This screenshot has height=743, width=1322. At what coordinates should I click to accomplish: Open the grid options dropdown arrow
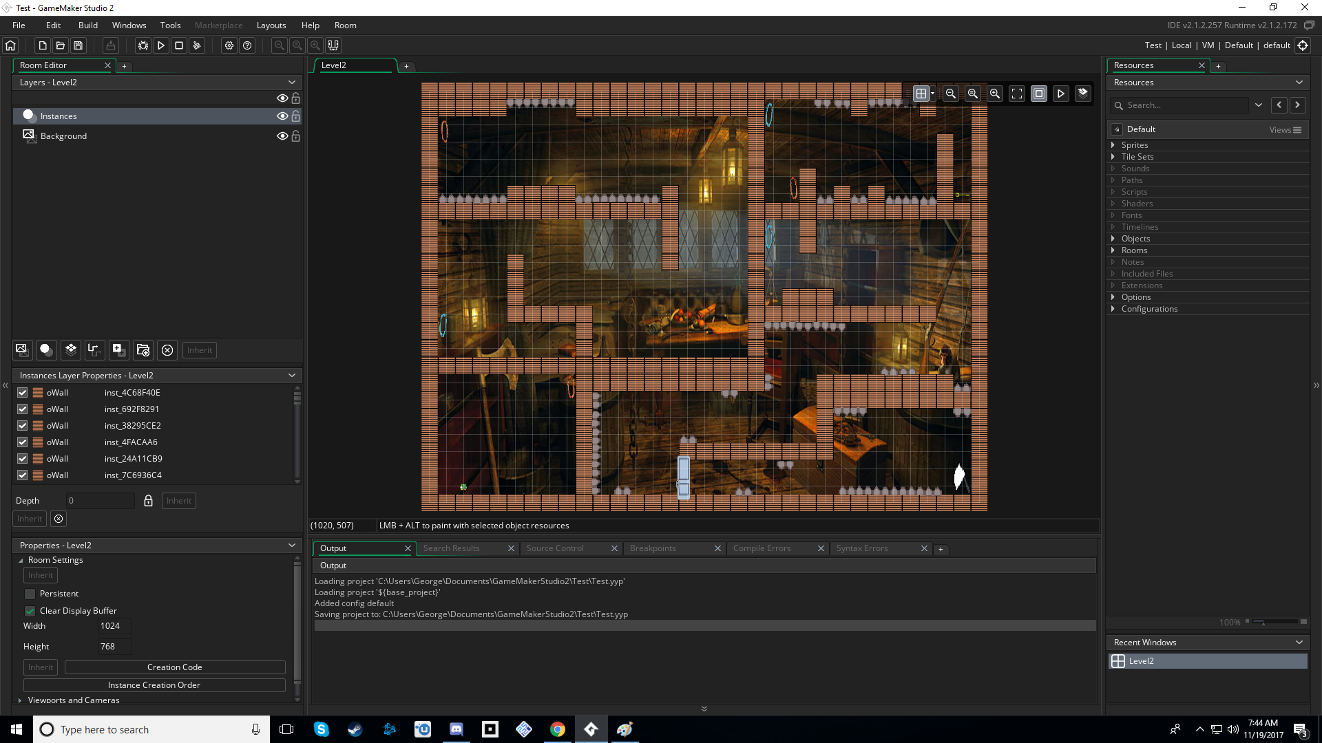pos(933,94)
